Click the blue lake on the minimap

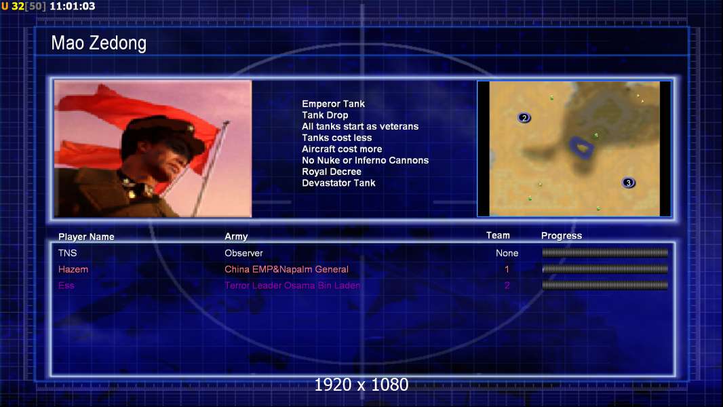[x=582, y=148]
